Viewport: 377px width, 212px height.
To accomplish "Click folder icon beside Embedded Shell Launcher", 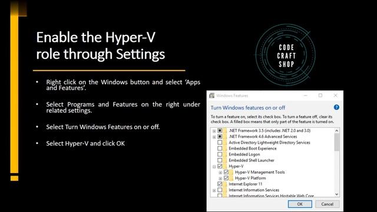I will tap(225, 160).
